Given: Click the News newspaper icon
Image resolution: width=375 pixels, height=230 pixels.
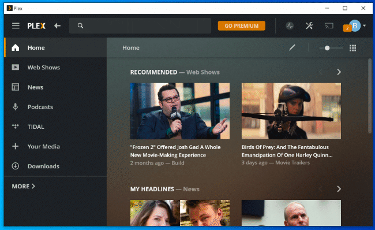Looking at the screenshot, I should [x=16, y=87].
